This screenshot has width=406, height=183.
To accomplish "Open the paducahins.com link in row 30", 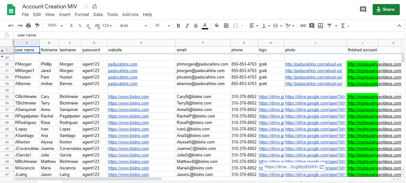I will (123, 64).
